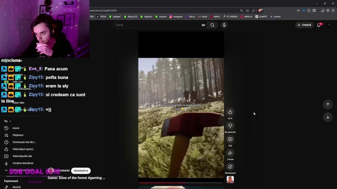The image size is (337, 189).
Task: Open the eMAG.ro bookmark
Action: 246,17
